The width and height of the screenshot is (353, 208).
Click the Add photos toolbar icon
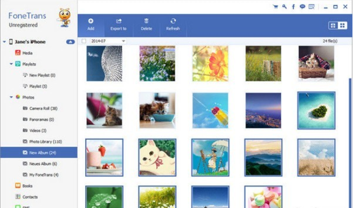pyautogui.click(x=91, y=25)
